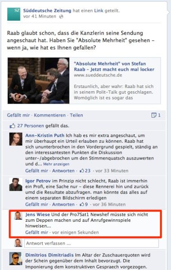Open Ann-Kristin Puth's profile picture
The width and height of the screenshot is (171, 270).
coord(16,139)
